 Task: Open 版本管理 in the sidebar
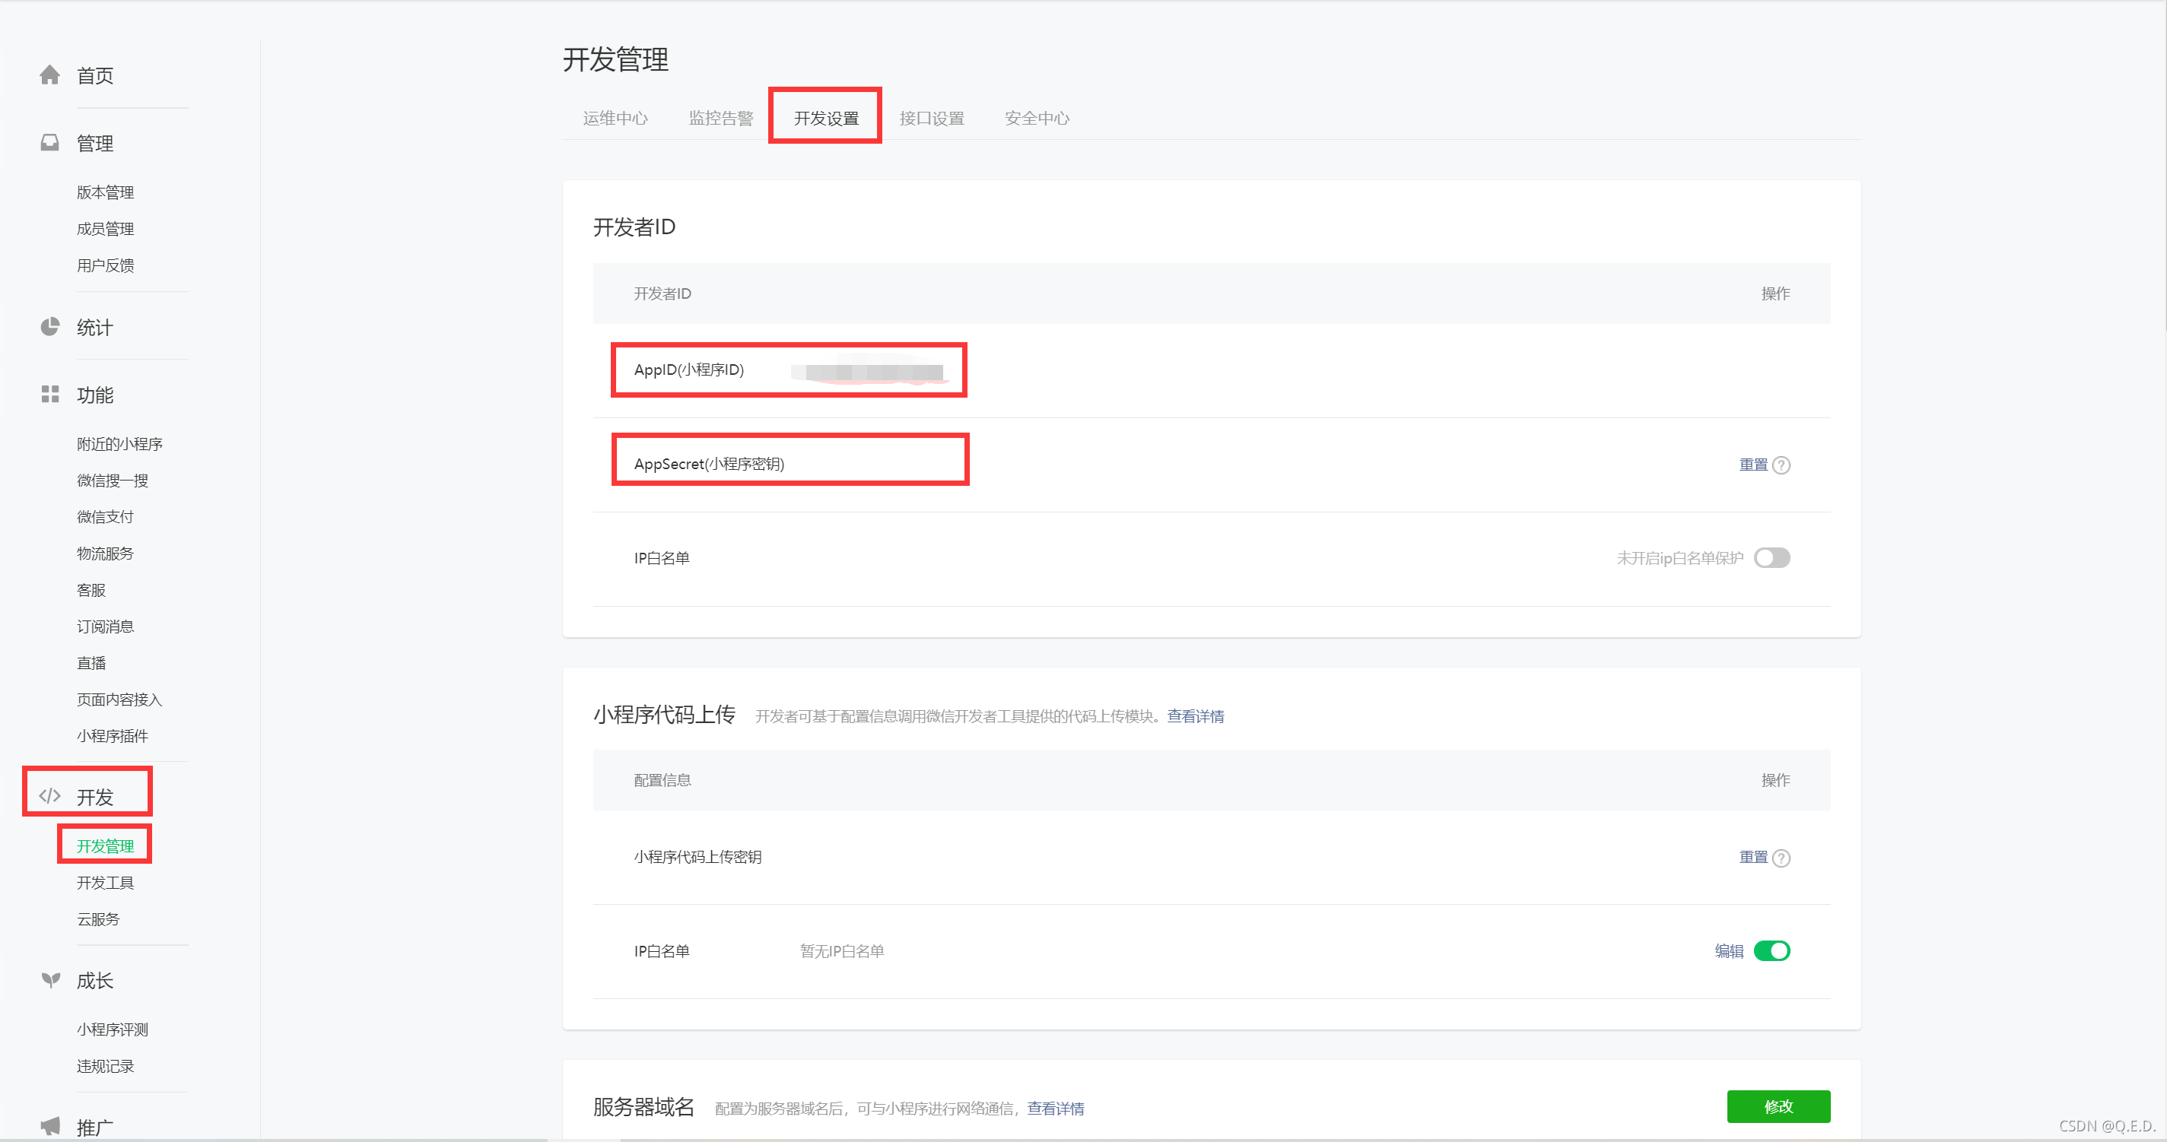click(x=105, y=192)
